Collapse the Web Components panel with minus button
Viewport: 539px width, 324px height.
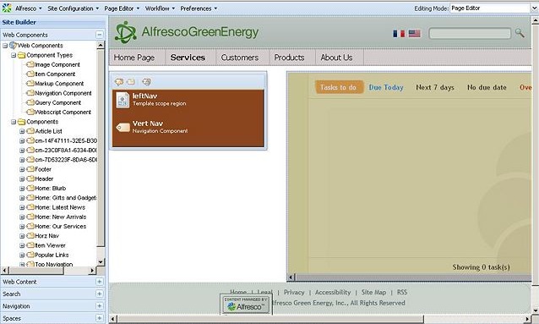(x=100, y=35)
